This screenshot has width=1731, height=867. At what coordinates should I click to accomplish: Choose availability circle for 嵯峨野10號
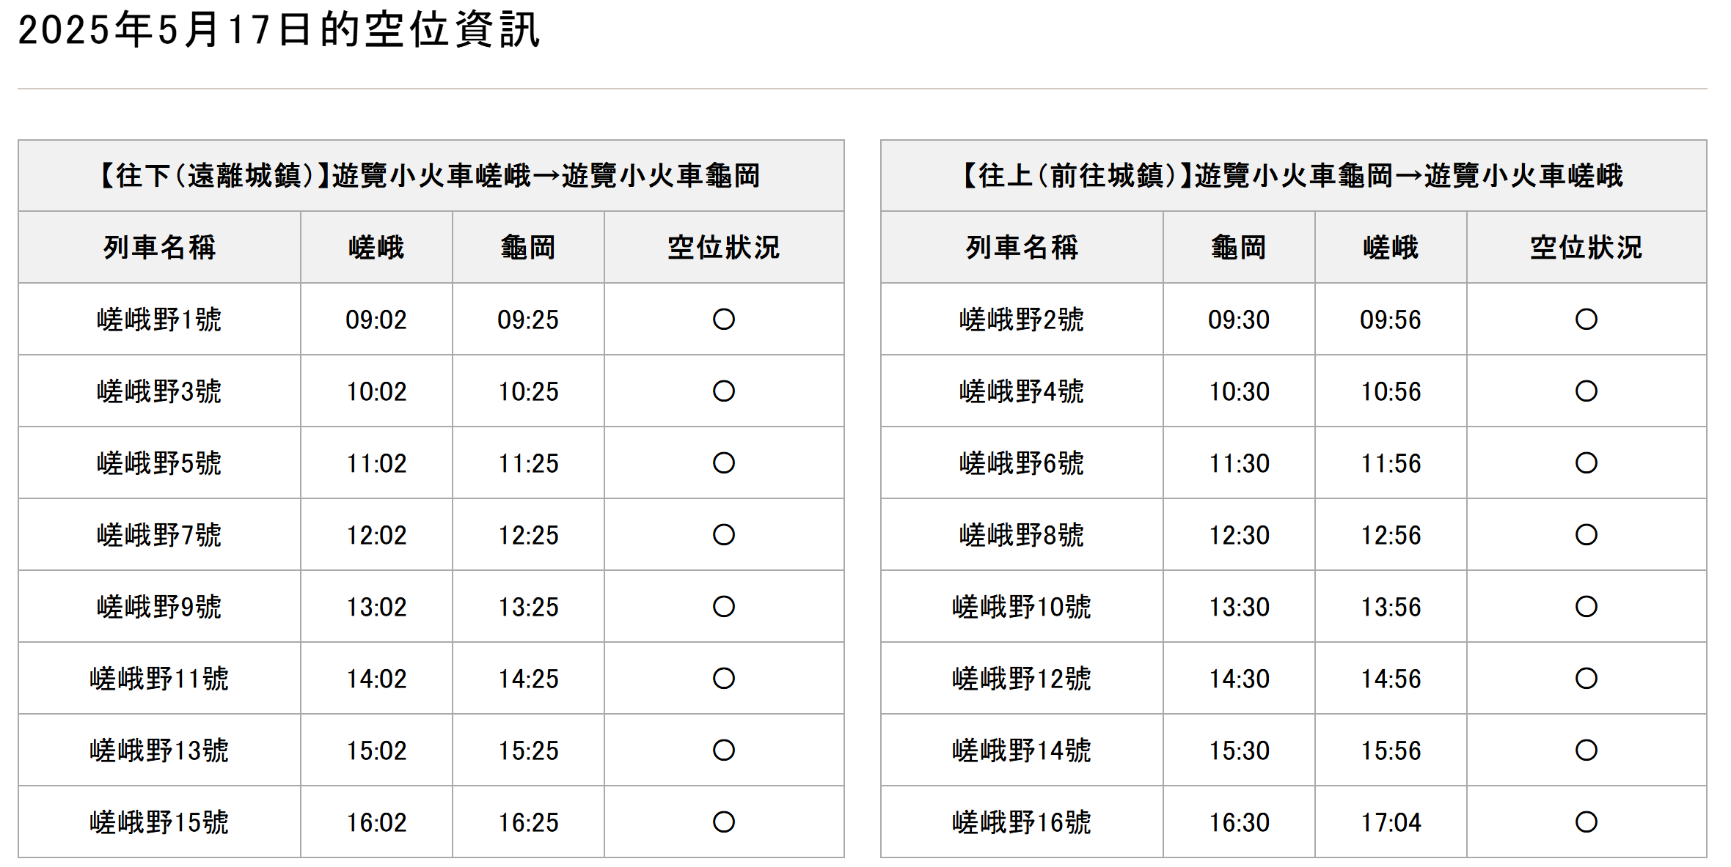1586,607
